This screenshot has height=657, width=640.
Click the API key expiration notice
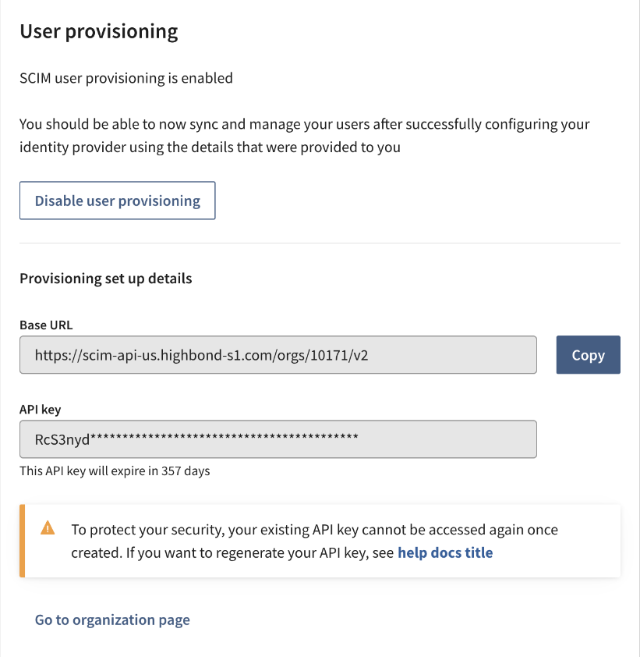coord(115,471)
